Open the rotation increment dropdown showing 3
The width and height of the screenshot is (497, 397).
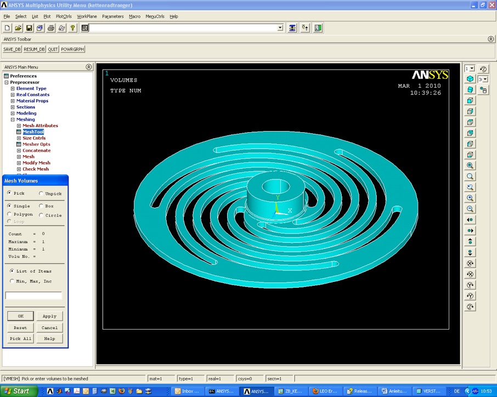(485, 79)
